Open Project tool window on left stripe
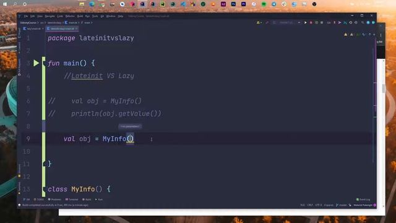Image resolution: width=396 pixels, height=223 pixels. [x=19, y=32]
